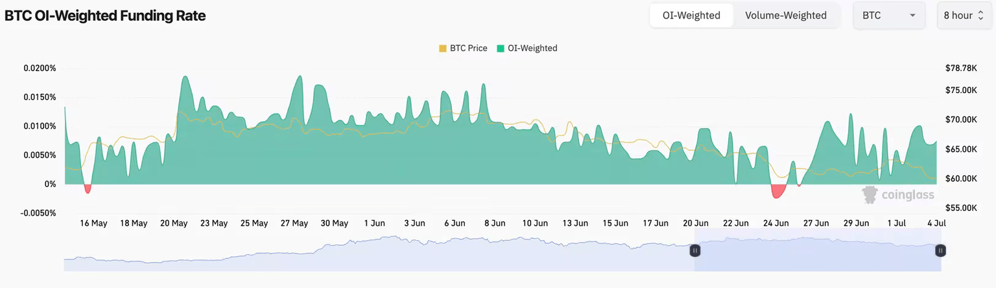The height and width of the screenshot is (288, 996).
Task: Click the red negative dip near 16 May
Action: click(x=88, y=188)
